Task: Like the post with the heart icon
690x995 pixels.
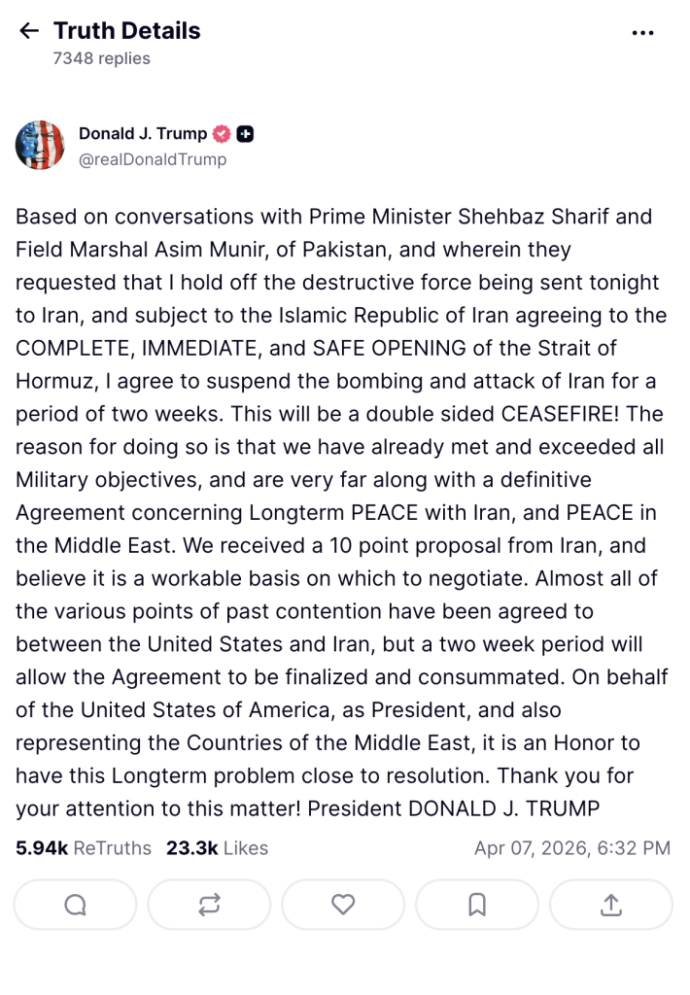Action: [343, 905]
